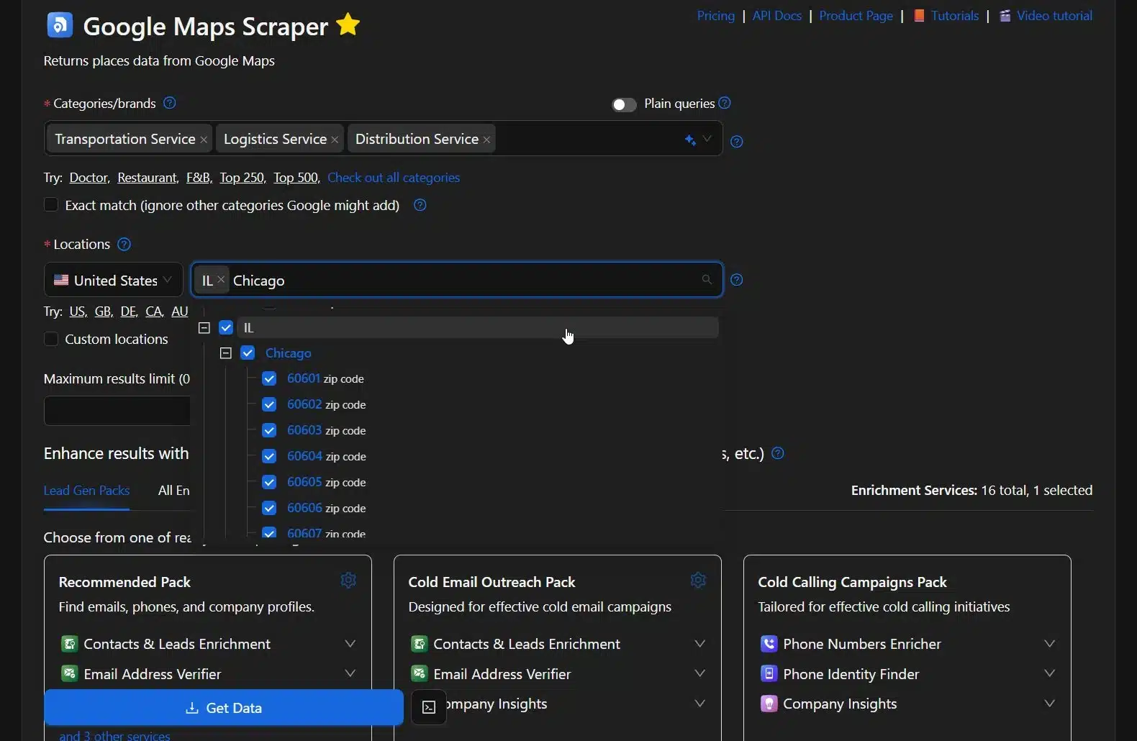Expand Phone Numbers Enricher in Cold Calling pack
Viewport: 1137px width, 741px height.
tap(1049, 644)
